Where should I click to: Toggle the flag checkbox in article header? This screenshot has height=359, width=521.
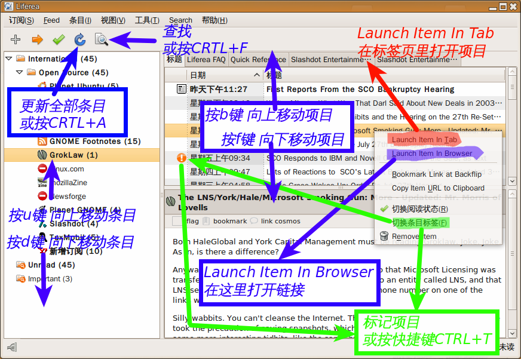click(x=178, y=221)
